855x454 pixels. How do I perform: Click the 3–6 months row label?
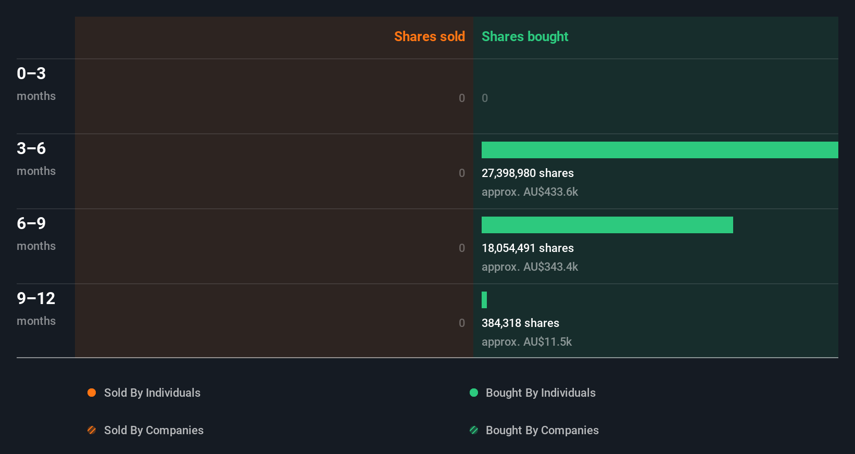[x=36, y=158]
